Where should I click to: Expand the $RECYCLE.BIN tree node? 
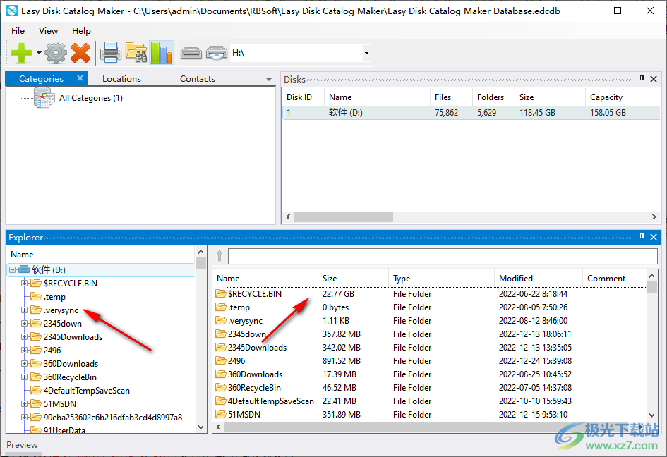click(x=24, y=283)
